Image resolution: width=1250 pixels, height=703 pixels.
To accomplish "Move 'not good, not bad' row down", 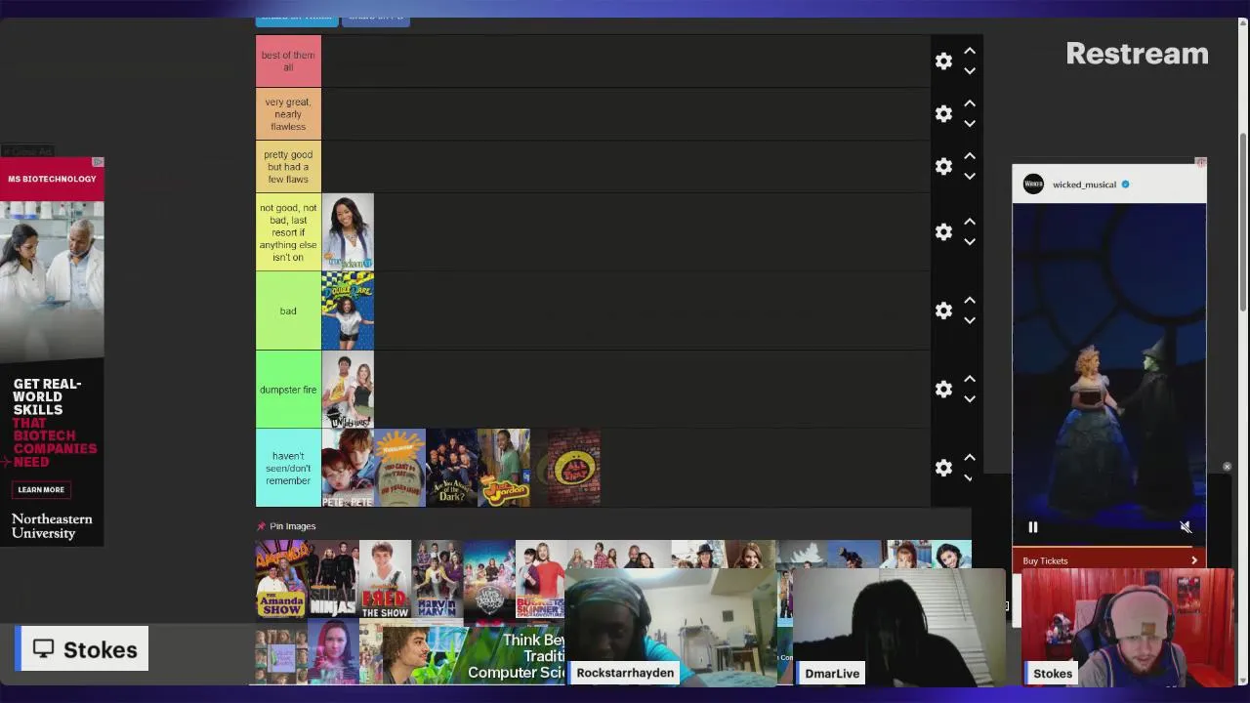I will [x=970, y=242].
